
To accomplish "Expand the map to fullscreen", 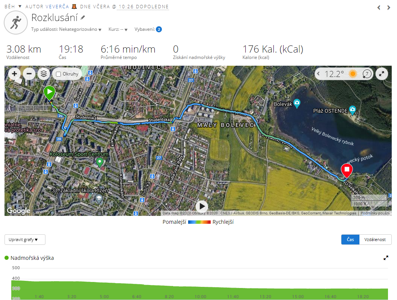I will pyautogui.click(x=382, y=74).
